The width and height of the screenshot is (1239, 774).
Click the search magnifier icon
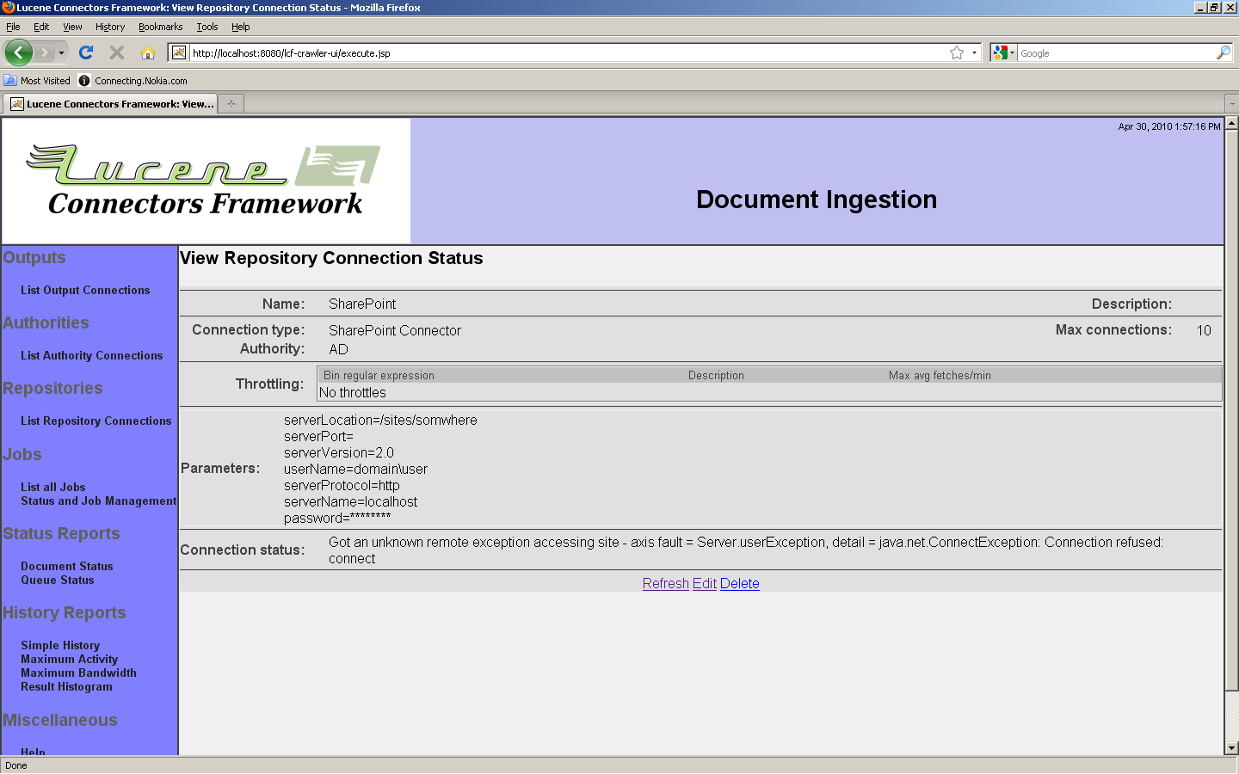click(1223, 52)
